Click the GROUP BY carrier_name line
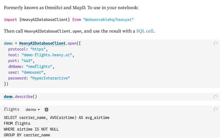Viewport: 220px width, 138px height. [x=27, y=135]
